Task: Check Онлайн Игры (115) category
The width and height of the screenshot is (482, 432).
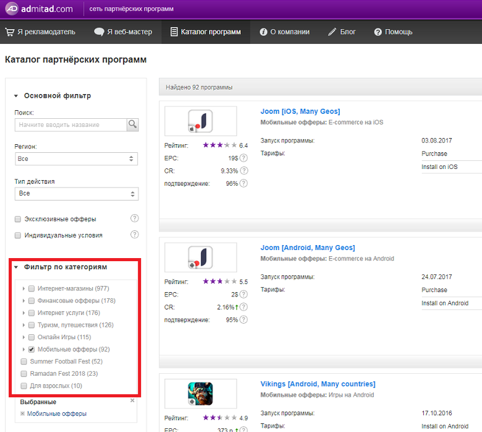Action: tap(32, 337)
